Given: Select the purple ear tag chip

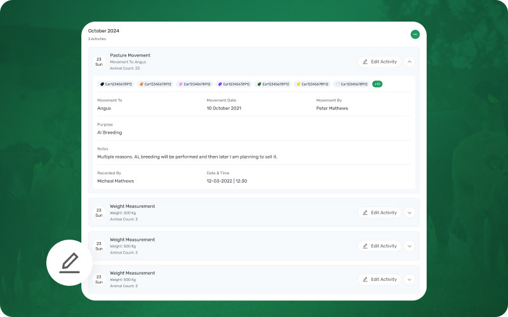Looking at the screenshot, I should click(x=234, y=84).
